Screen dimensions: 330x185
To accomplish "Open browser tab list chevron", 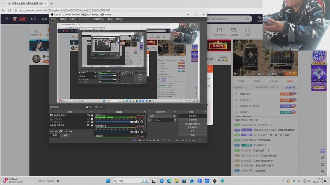I will click(3, 3).
